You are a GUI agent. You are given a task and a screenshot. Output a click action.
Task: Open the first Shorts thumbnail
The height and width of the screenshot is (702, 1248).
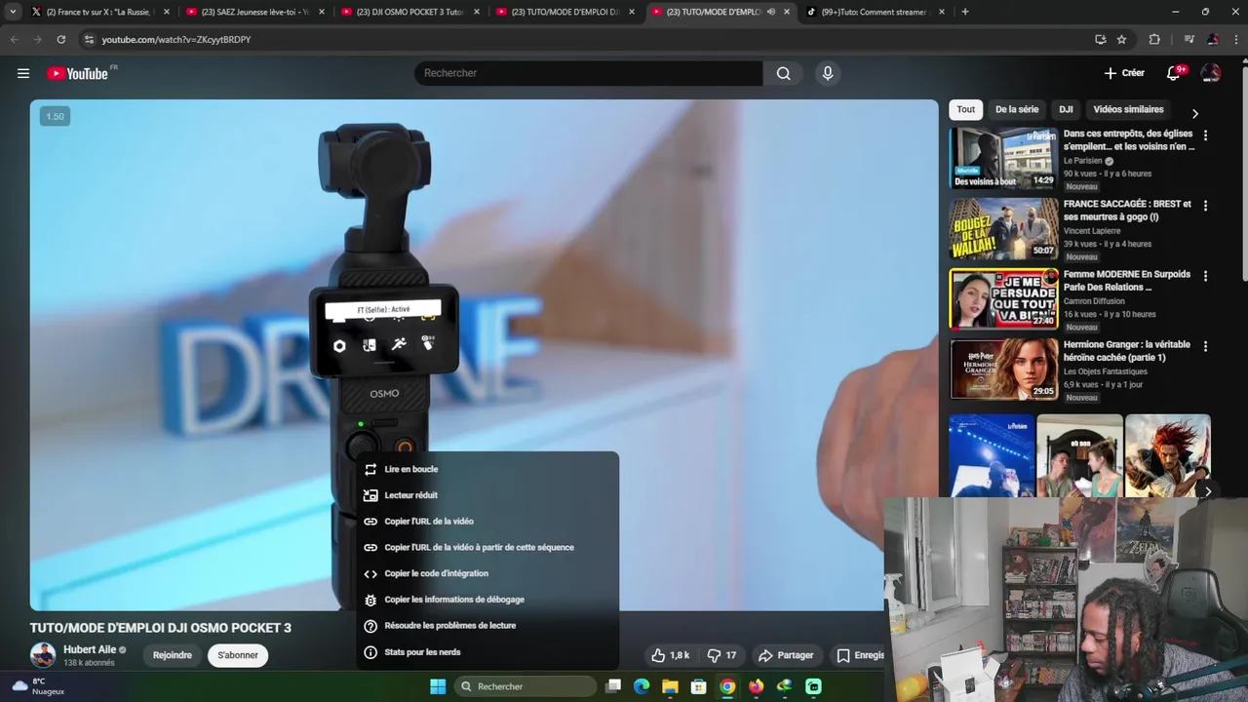pos(992,455)
